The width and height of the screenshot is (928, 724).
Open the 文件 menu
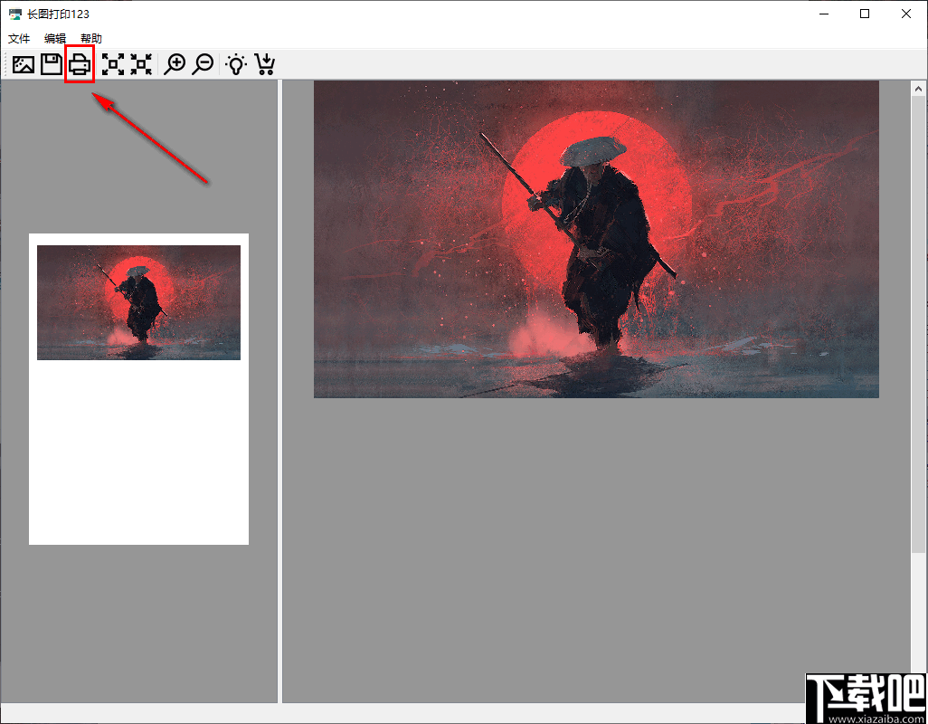coord(19,39)
